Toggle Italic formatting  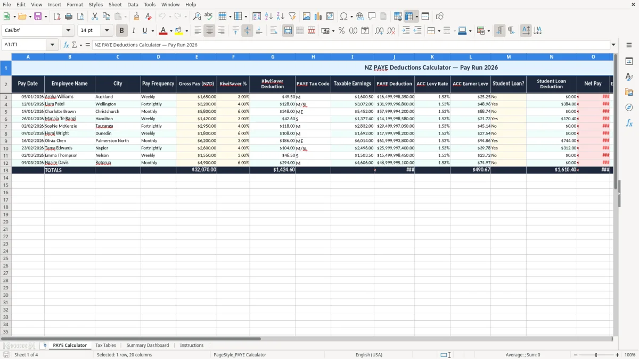[134, 31]
